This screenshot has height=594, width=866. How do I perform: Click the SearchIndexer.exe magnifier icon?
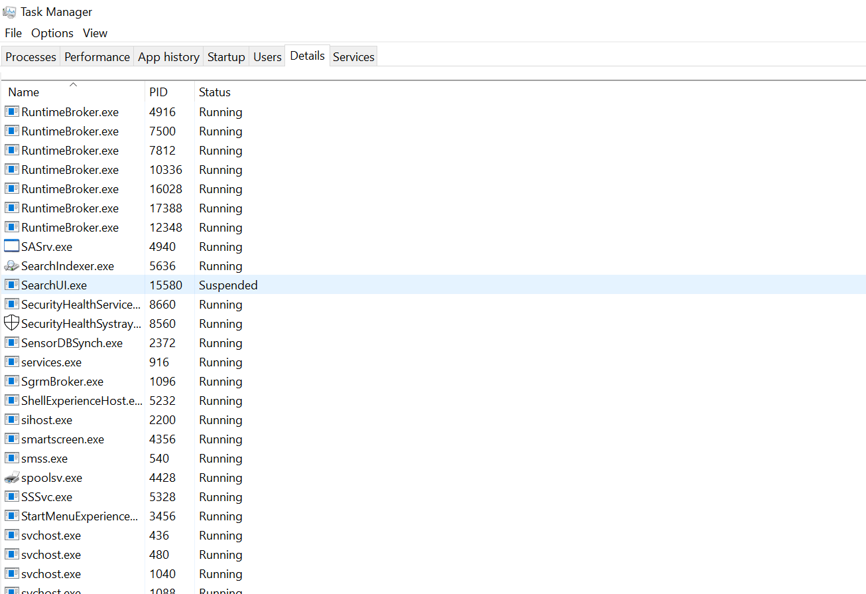coord(12,265)
